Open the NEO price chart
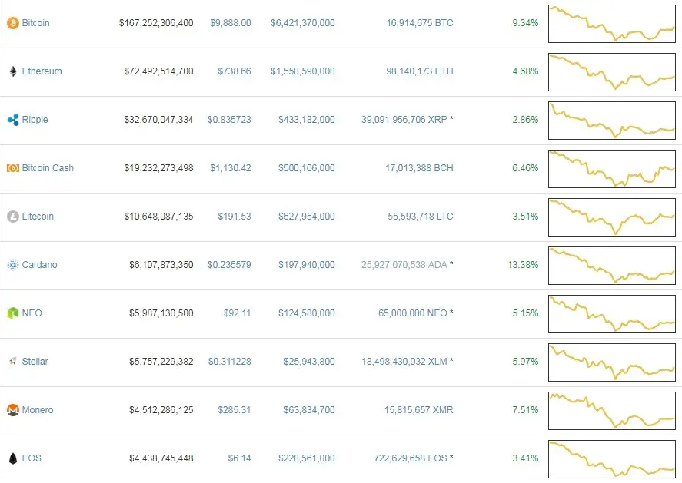Viewport: 682px width, 483px height. tap(612, 314)
